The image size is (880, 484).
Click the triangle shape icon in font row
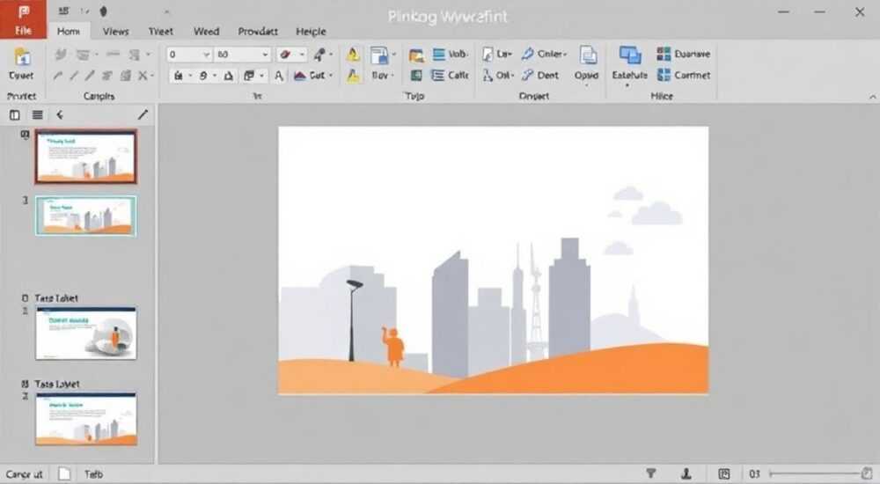pyautogui.click(x=229, y=75)
